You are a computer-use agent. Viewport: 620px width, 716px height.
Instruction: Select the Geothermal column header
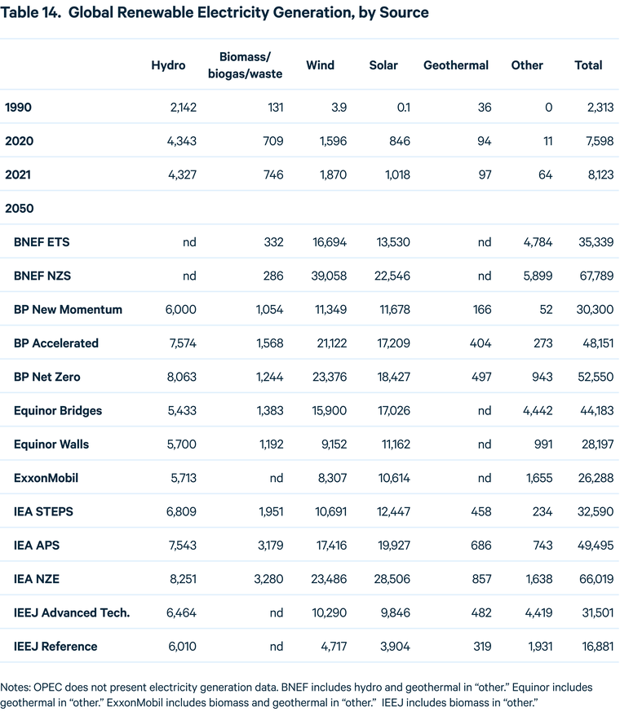click(456, 65)
